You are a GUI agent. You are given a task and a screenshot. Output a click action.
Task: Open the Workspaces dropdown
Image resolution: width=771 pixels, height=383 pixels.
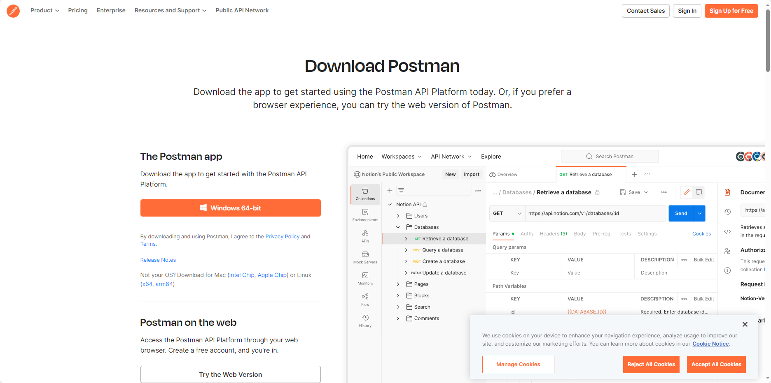click(x=402, y=157)
